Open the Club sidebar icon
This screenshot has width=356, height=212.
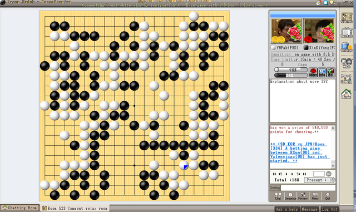(347, 63)
